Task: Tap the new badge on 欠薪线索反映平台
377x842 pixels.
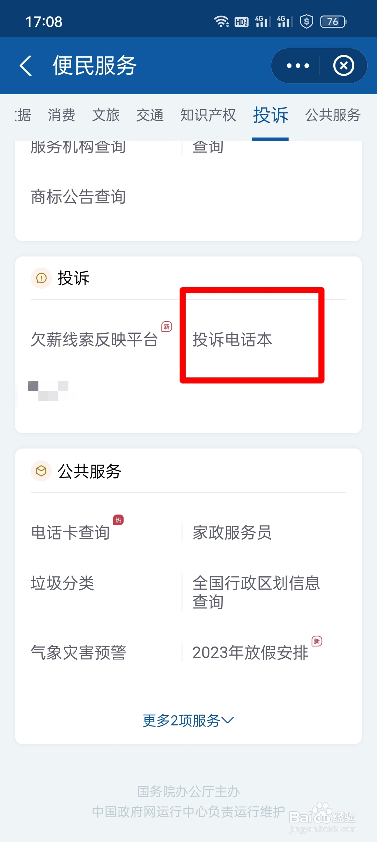Action: [167, 327]
